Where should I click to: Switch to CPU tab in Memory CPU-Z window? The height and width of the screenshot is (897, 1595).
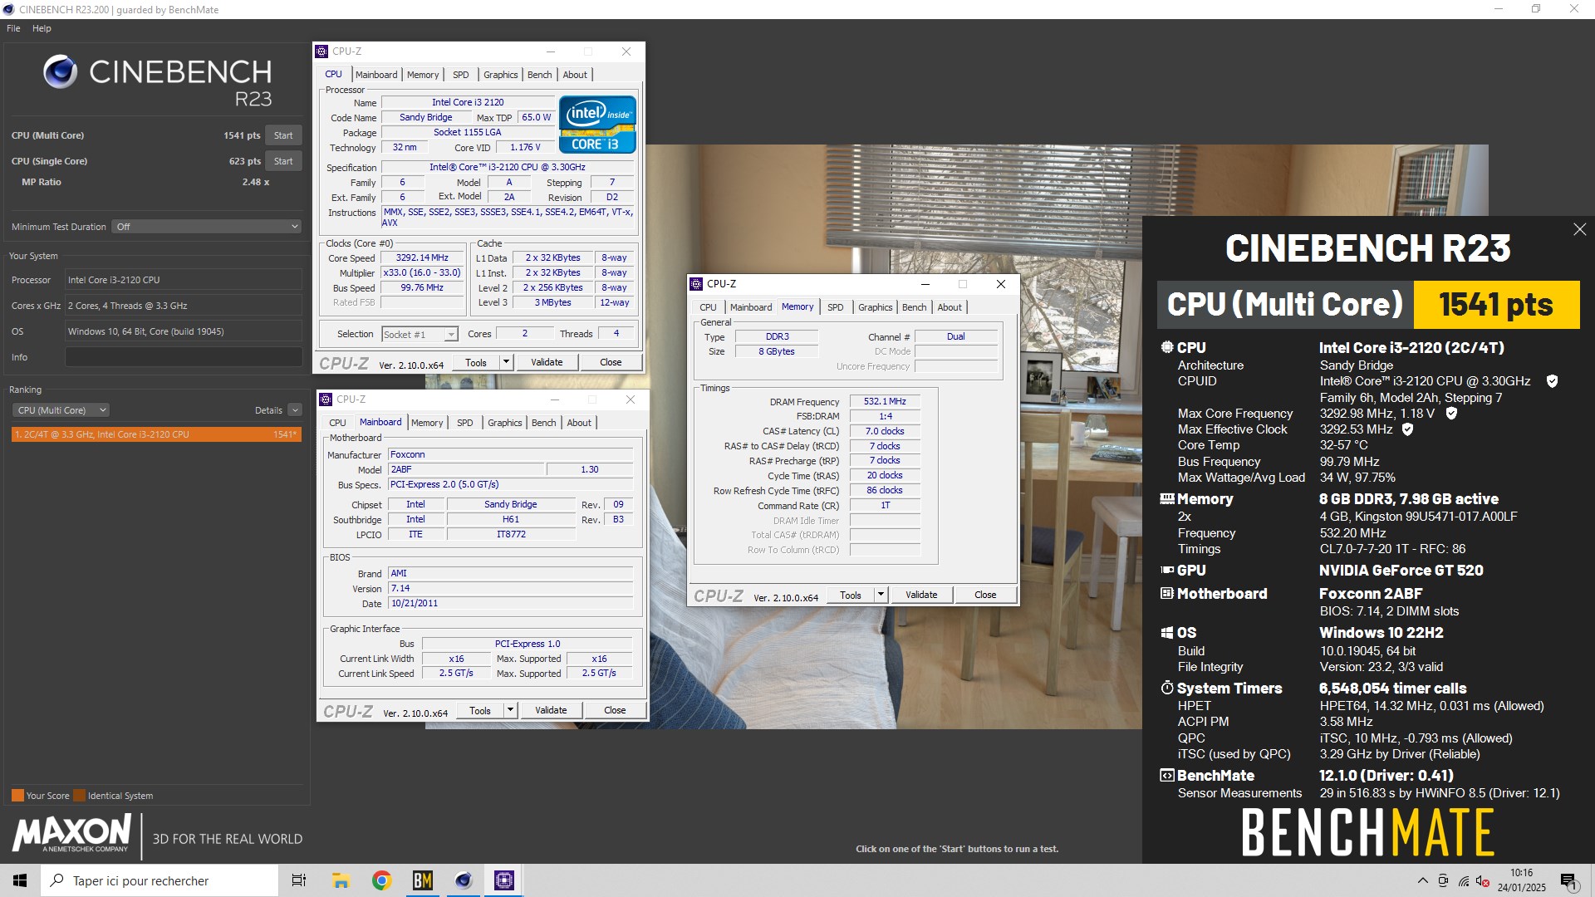coord(708,307)
